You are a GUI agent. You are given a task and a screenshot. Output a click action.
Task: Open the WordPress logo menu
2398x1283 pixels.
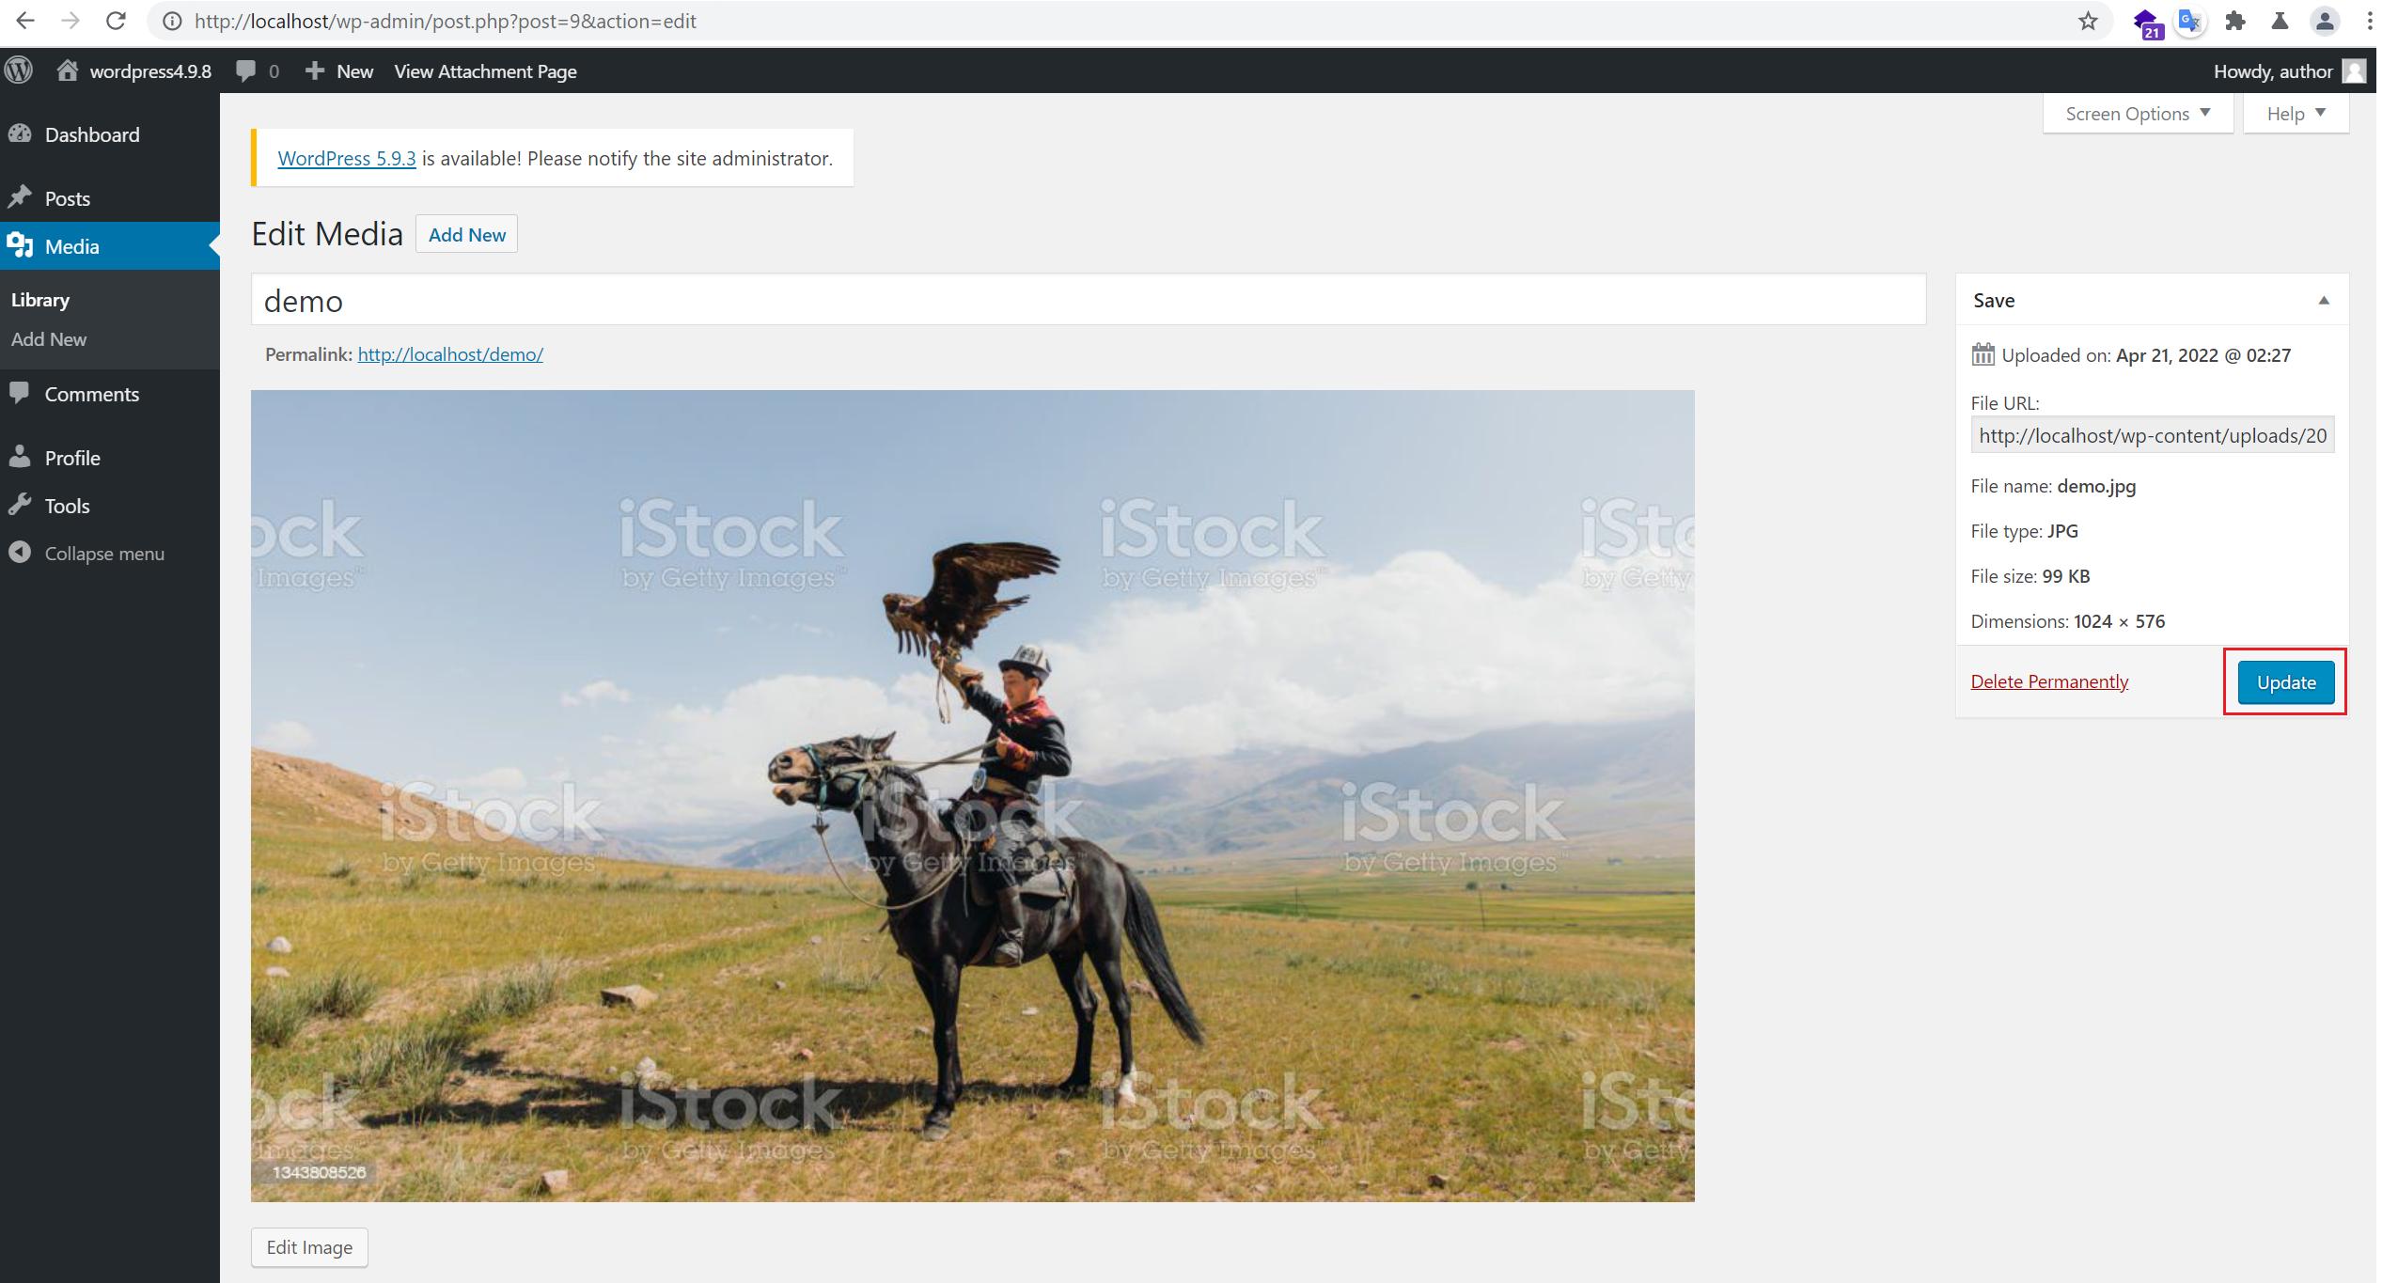tap(19, 70)
